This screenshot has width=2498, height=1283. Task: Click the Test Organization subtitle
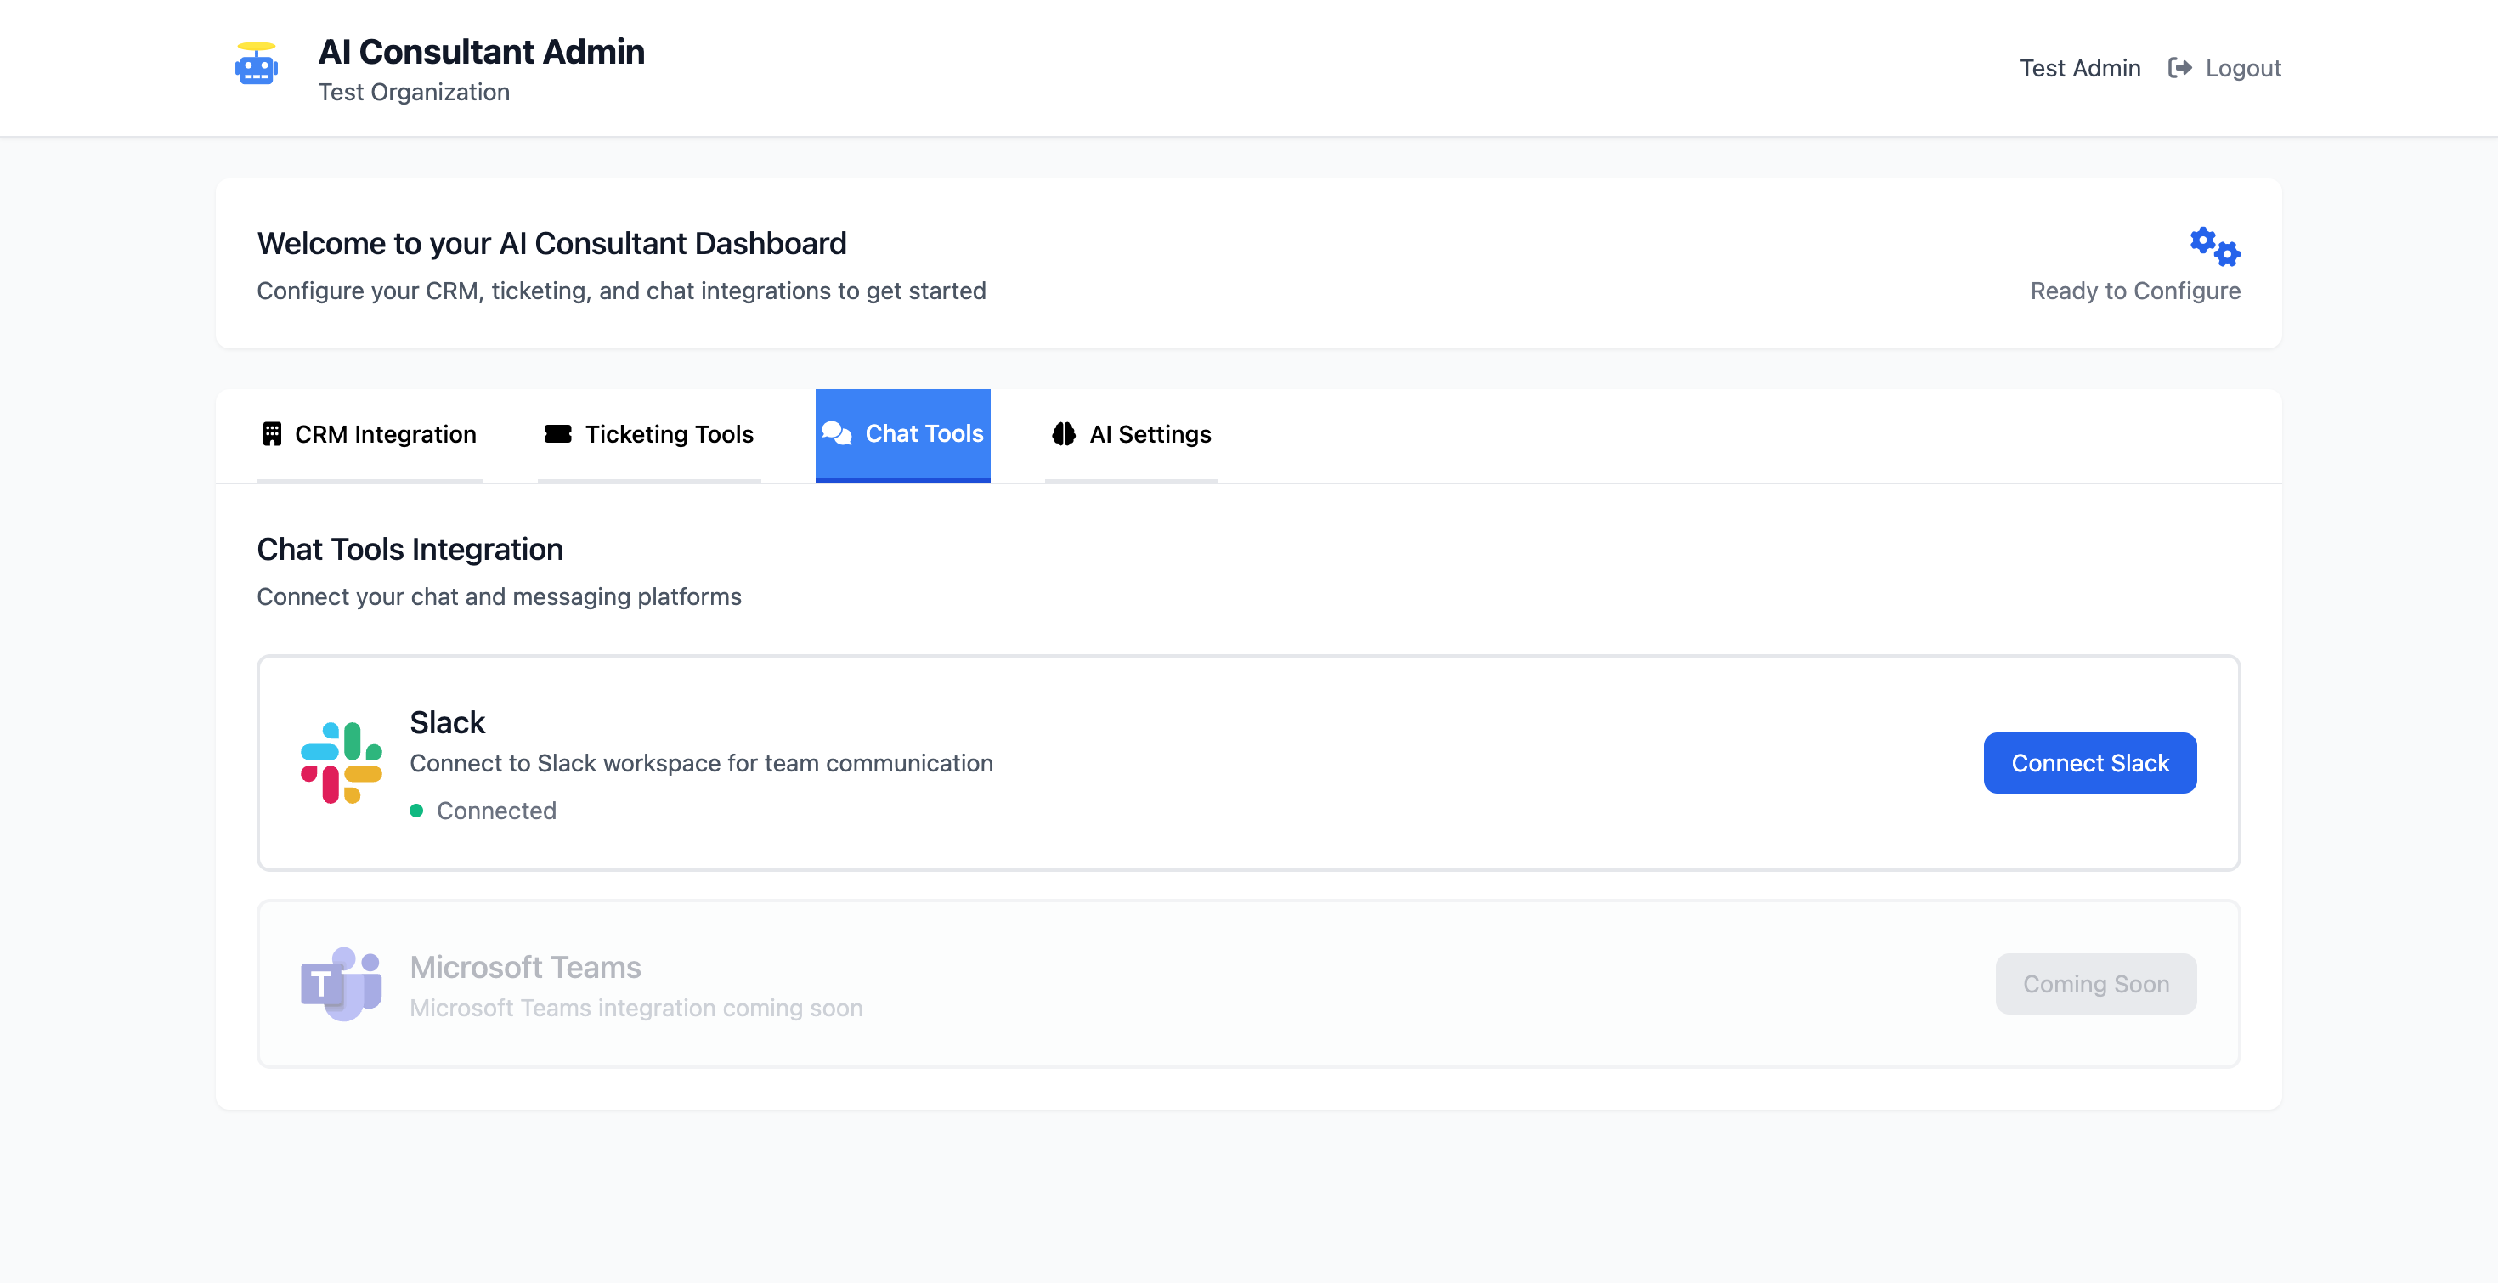pyautogui.click(x=414, y=92)
